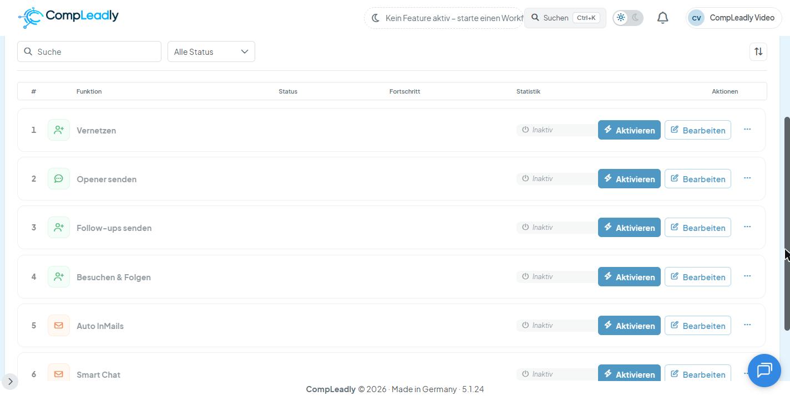Focus the Suche input field

(x=89, y=52)
